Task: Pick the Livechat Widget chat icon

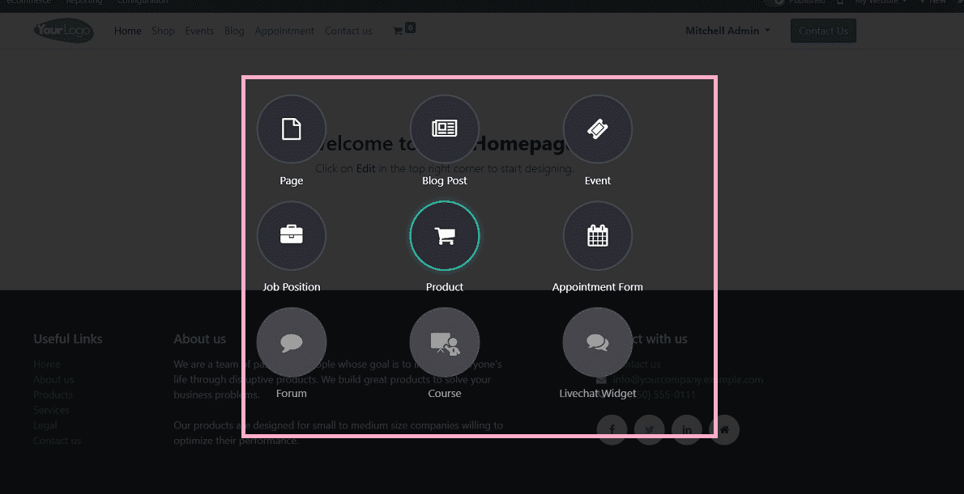Action: [598, 342]
